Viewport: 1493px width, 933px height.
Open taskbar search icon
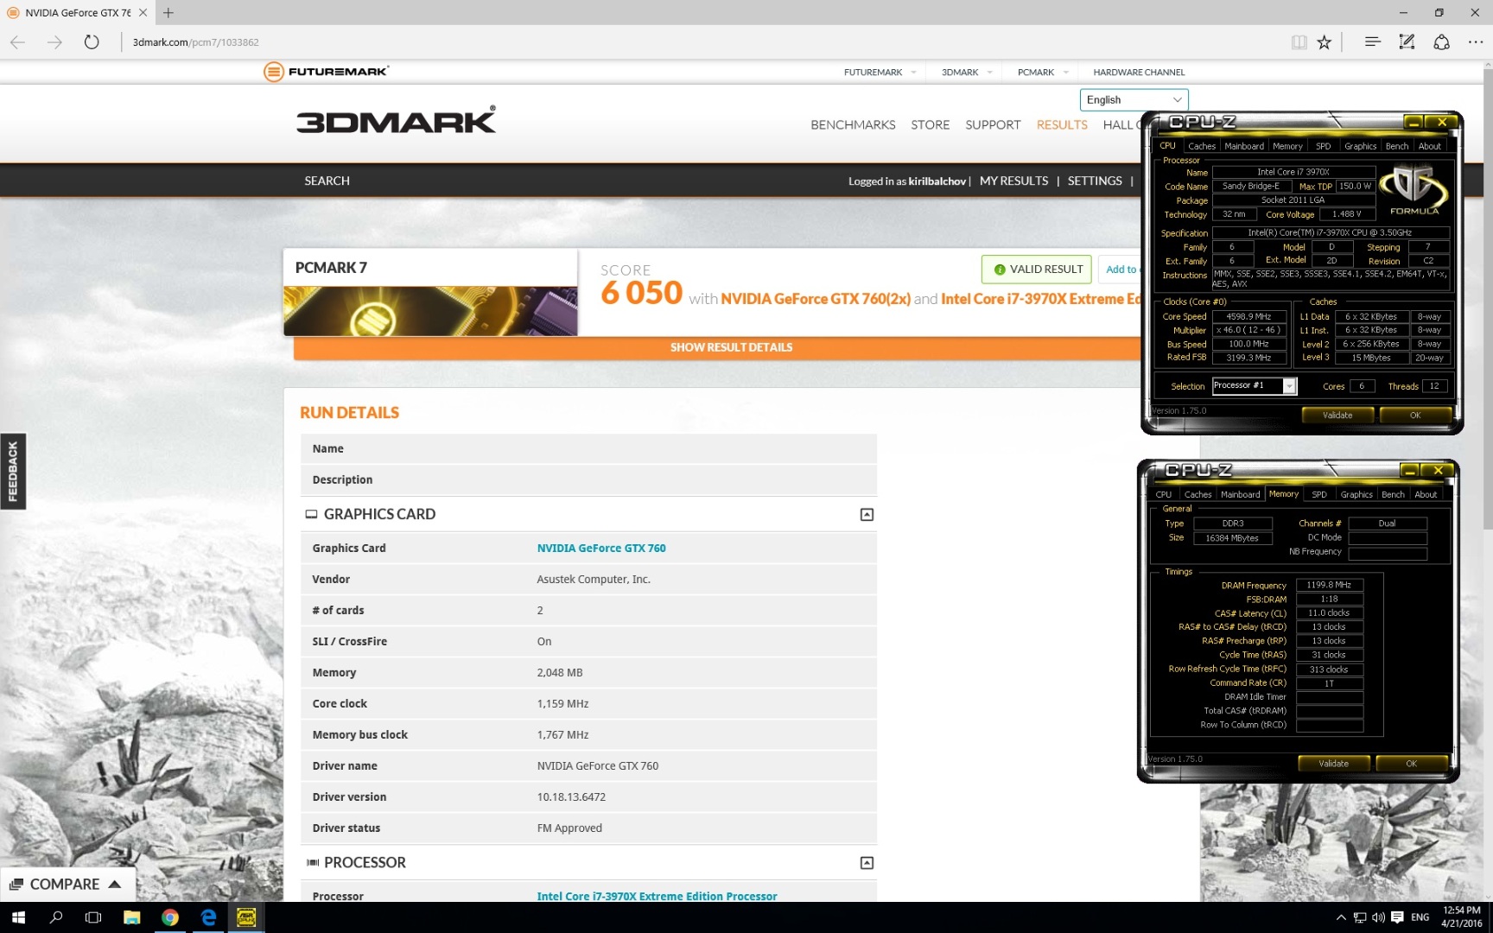pyautogui.click(x=56, y=917)
